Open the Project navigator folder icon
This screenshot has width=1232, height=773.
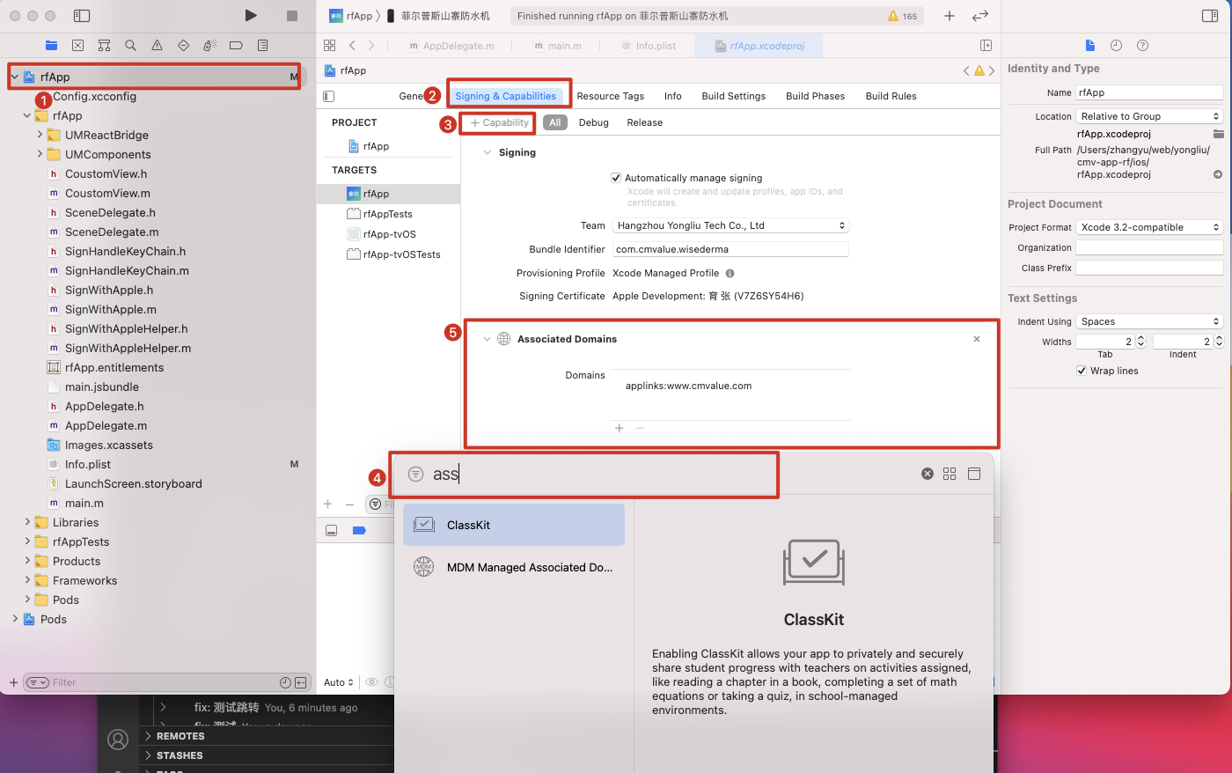(x=51, y=46)
